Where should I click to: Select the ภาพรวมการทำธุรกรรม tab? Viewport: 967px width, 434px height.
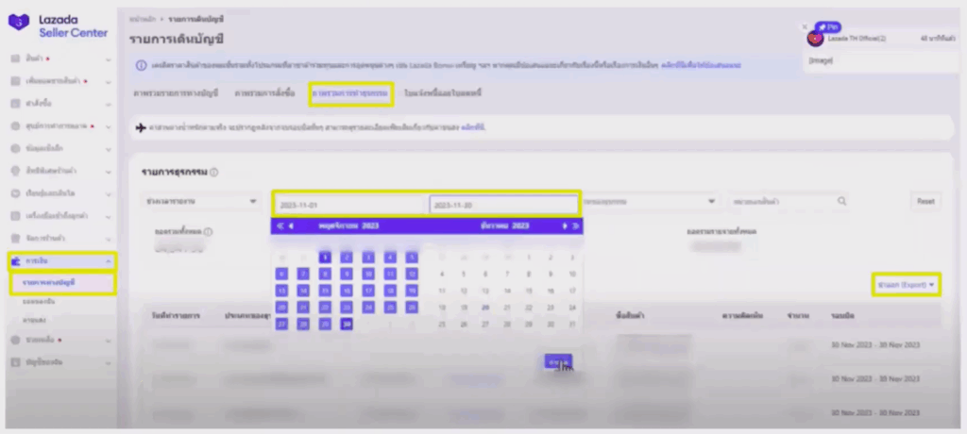pos(351,93)
